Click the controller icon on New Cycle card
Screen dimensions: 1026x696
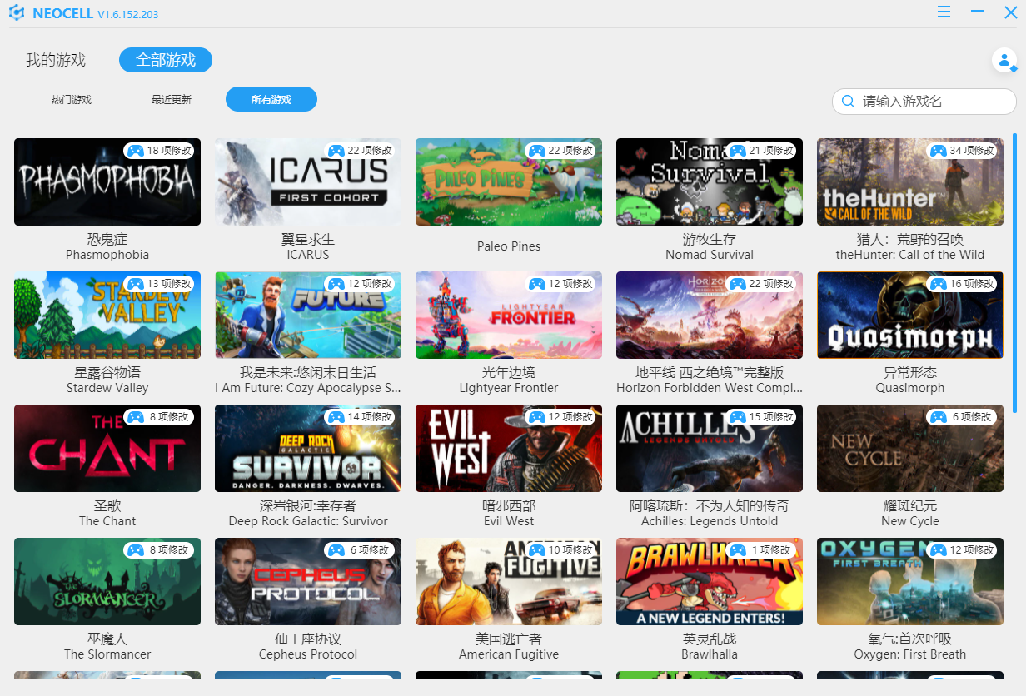pos(938,417)
